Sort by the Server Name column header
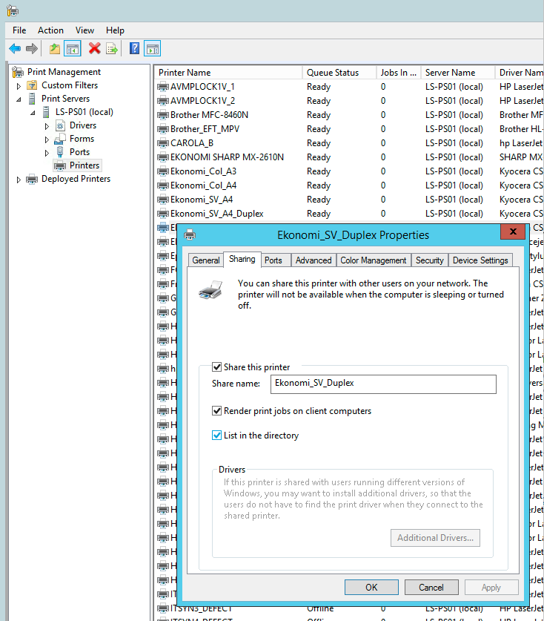Image resolution: width=544 pixels, height=621 pixels. pyautogui.click(x=458, y=73)
